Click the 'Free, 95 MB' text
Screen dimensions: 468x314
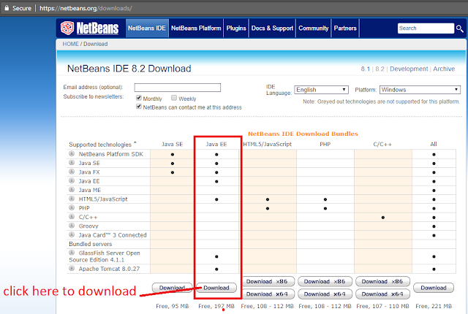[173, 306]
